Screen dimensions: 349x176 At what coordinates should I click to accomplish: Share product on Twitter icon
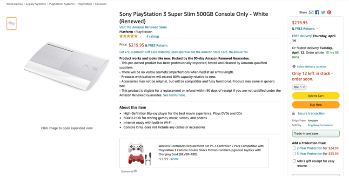click(x=323, y=13)
